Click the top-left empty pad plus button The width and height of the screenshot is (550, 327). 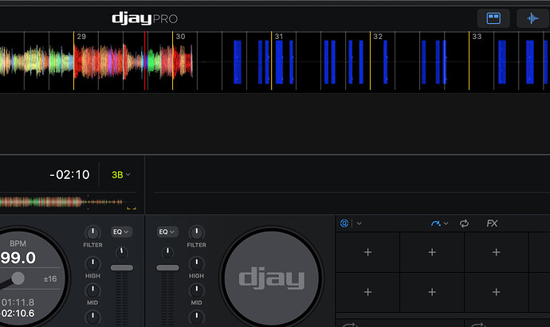[367, 252]
